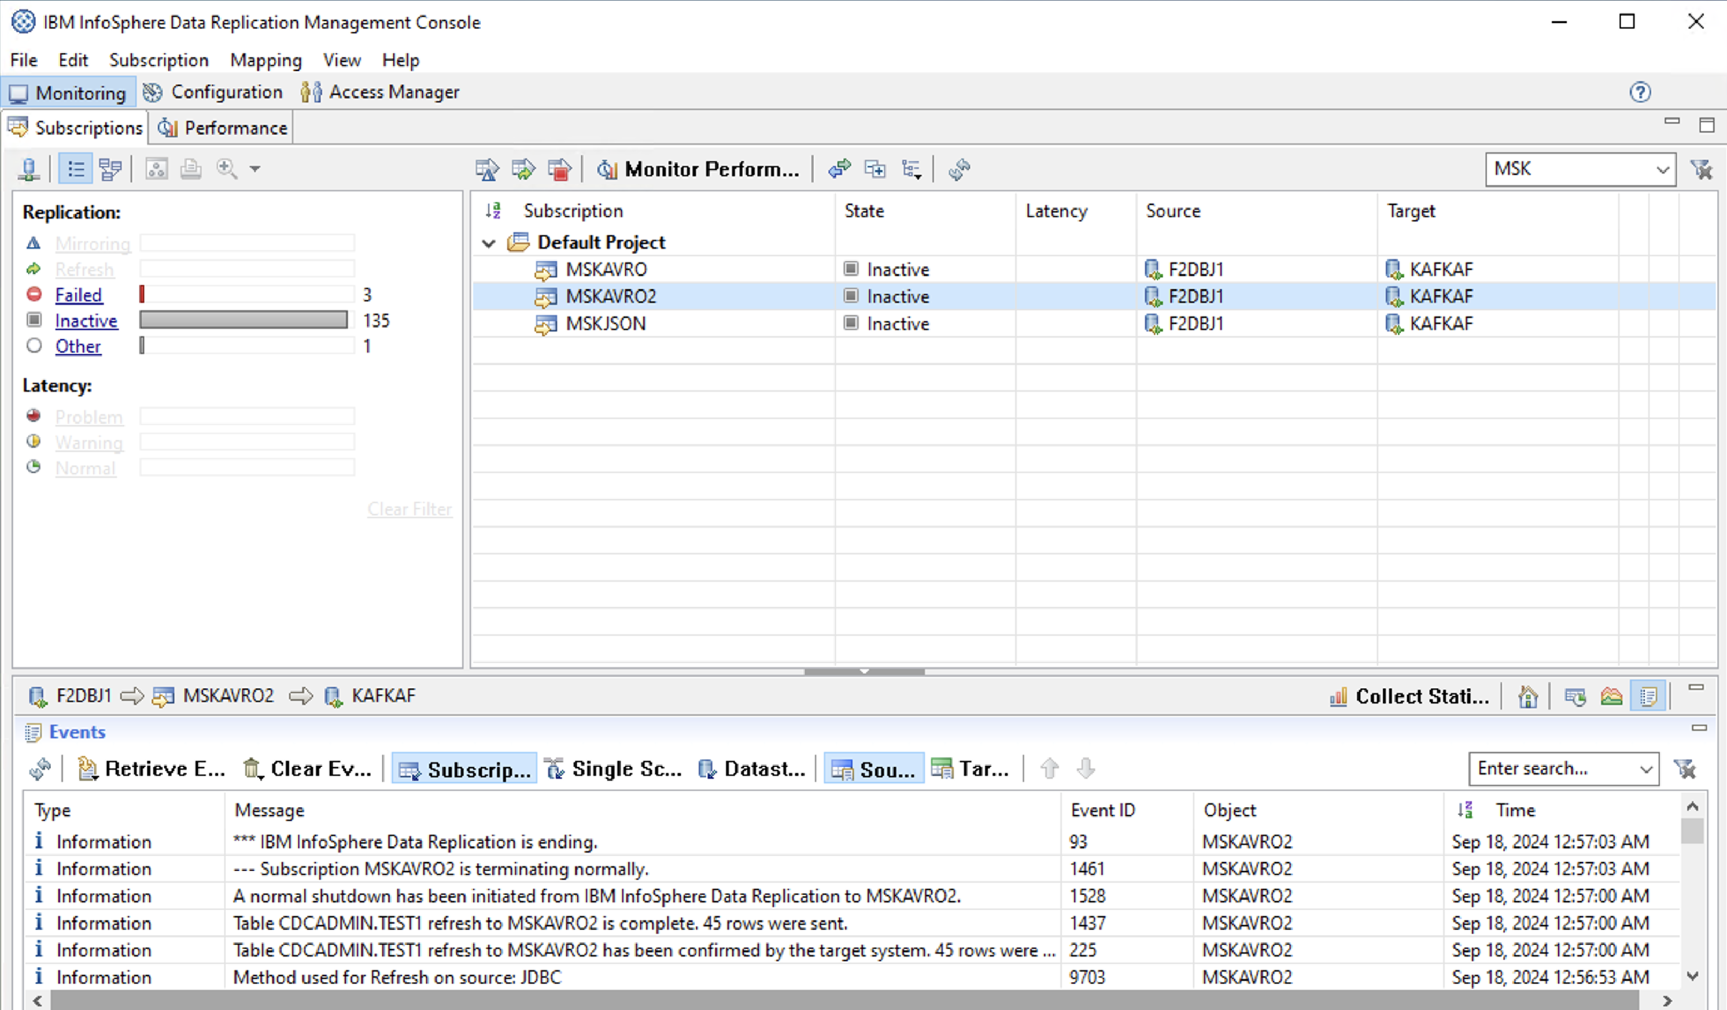The height and width of the screenshot is (1010, 1727).
Task: Click the Retrieve Events icon
Action: pos(87,769)
